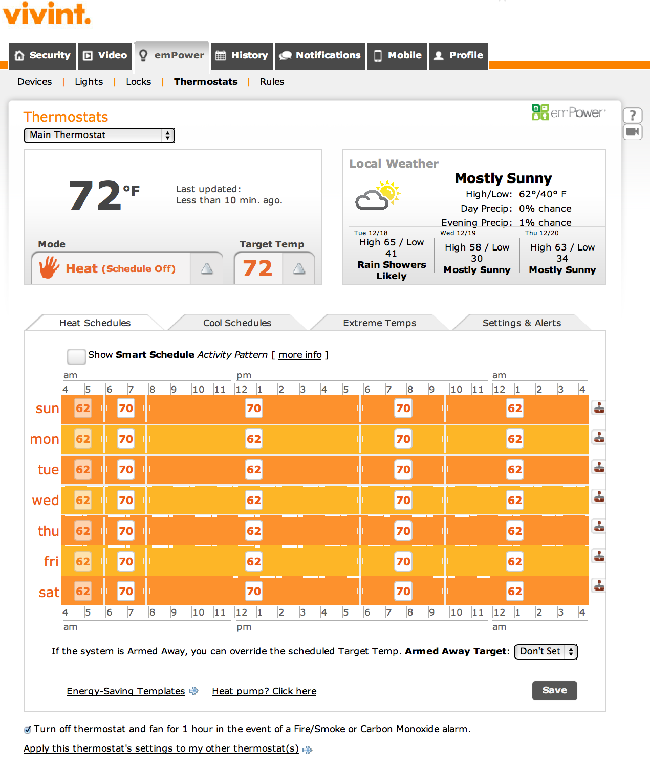Viewport: 650px width, 772px height.
Task: Open the Main Thermostat dropdown
Action: pos(99,135)
